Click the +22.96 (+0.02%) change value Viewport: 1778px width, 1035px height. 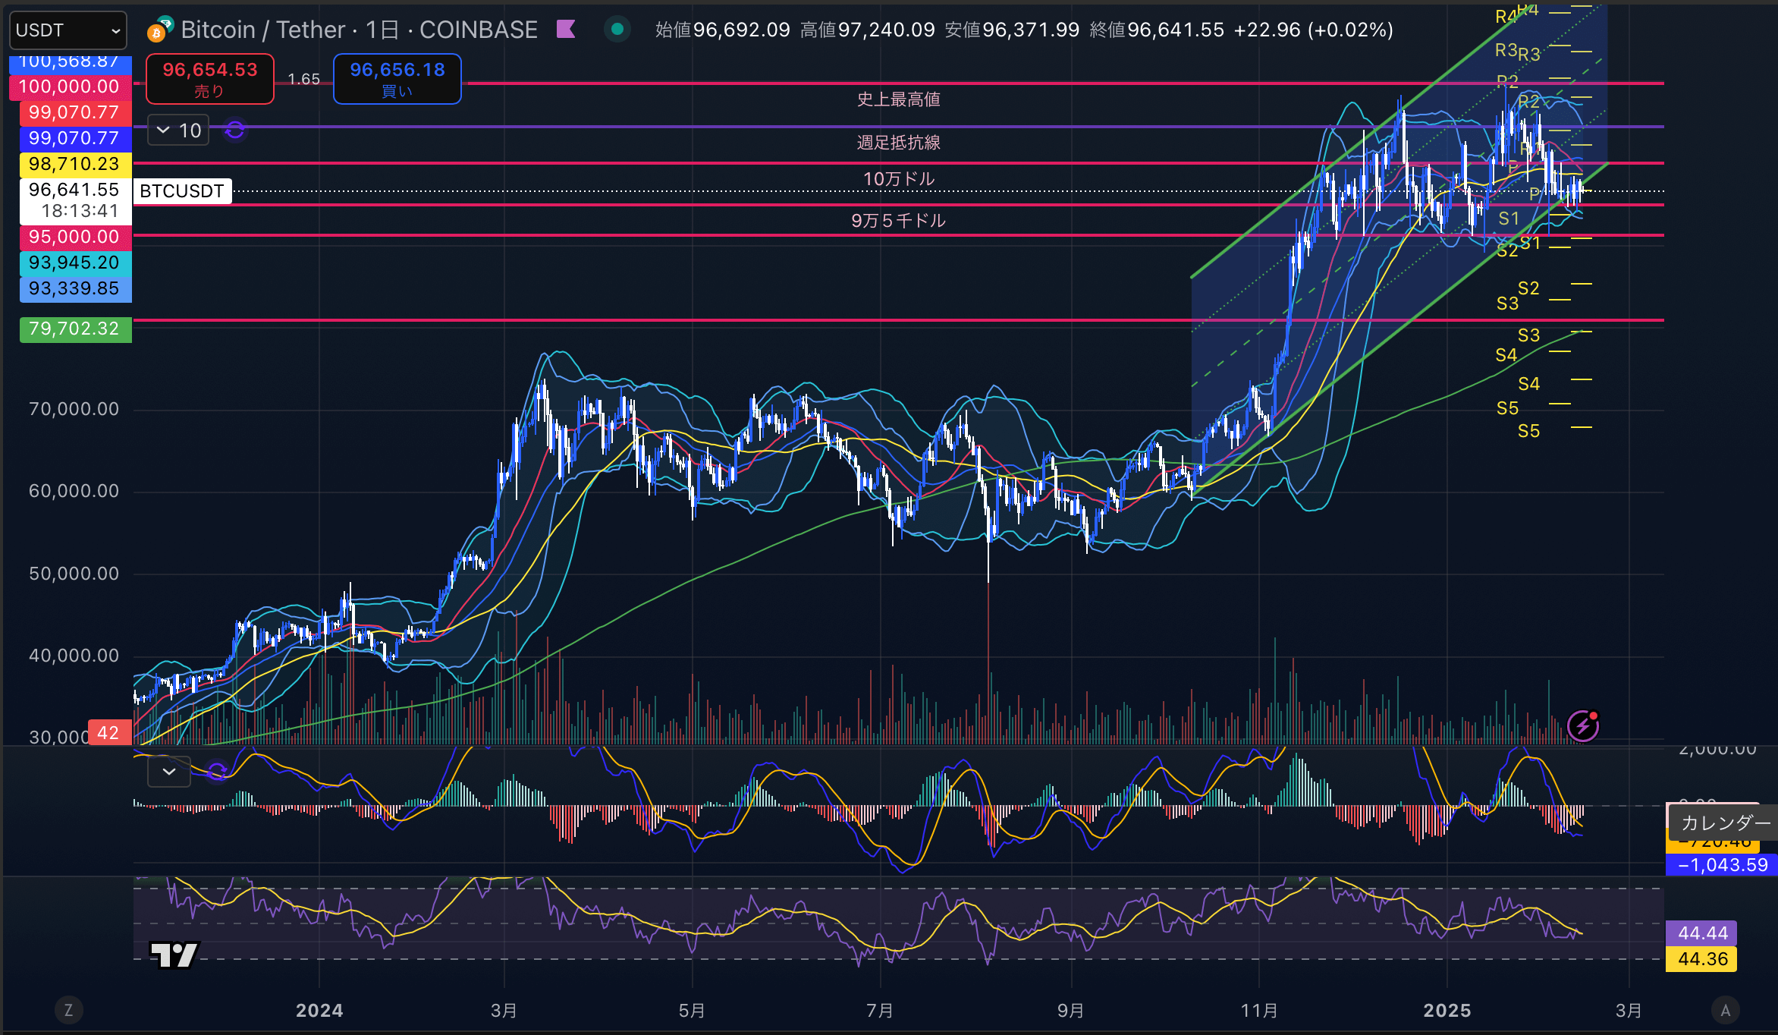[1314, 30]
